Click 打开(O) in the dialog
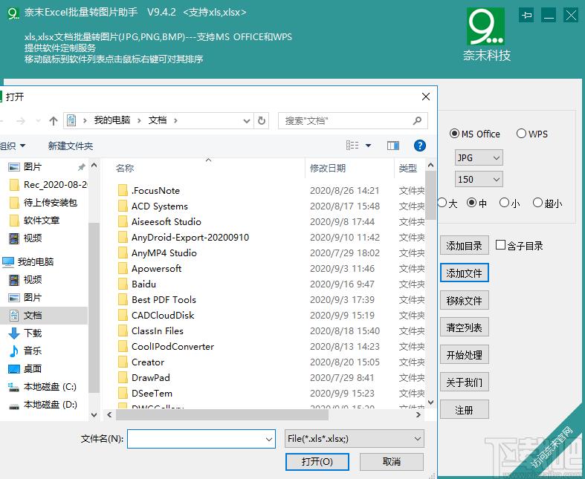Image resolution: width=585 pixels, height=479 pixels. [317, 462]
